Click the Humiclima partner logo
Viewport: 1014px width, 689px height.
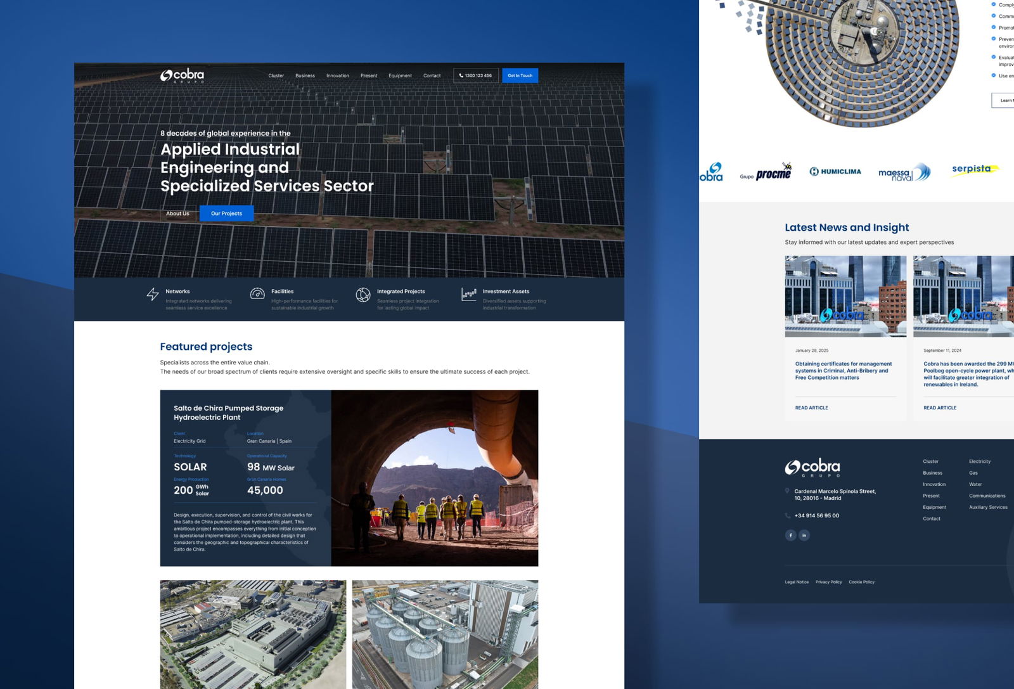[x=835, y=172]
